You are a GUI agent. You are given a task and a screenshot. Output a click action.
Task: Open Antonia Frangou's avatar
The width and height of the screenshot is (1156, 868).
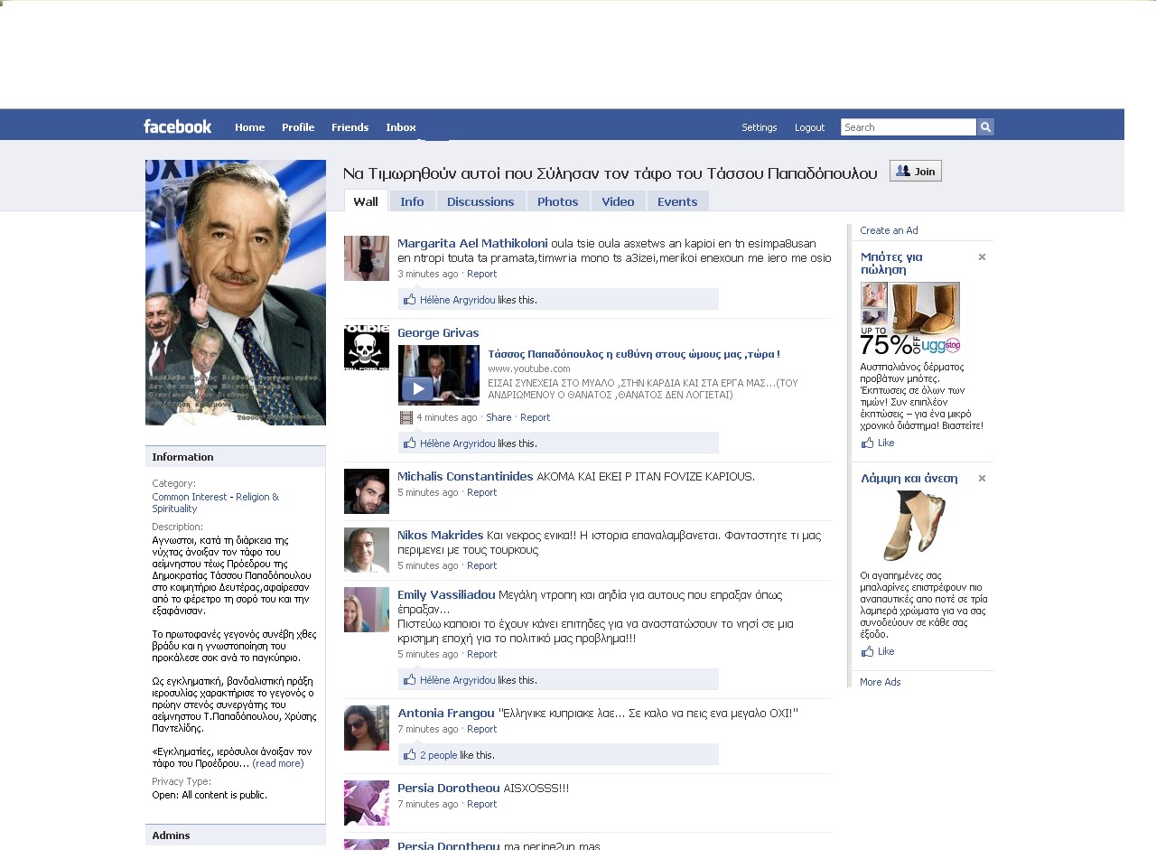point(367,728)
